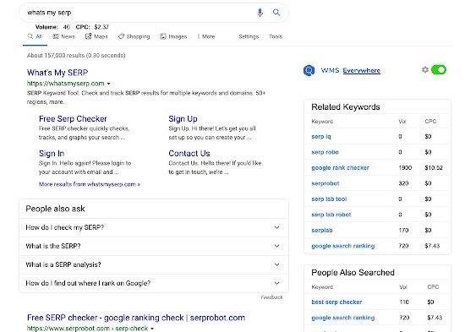Open the whatsmyserp.com URL dropdown arrow

(108, 84)
